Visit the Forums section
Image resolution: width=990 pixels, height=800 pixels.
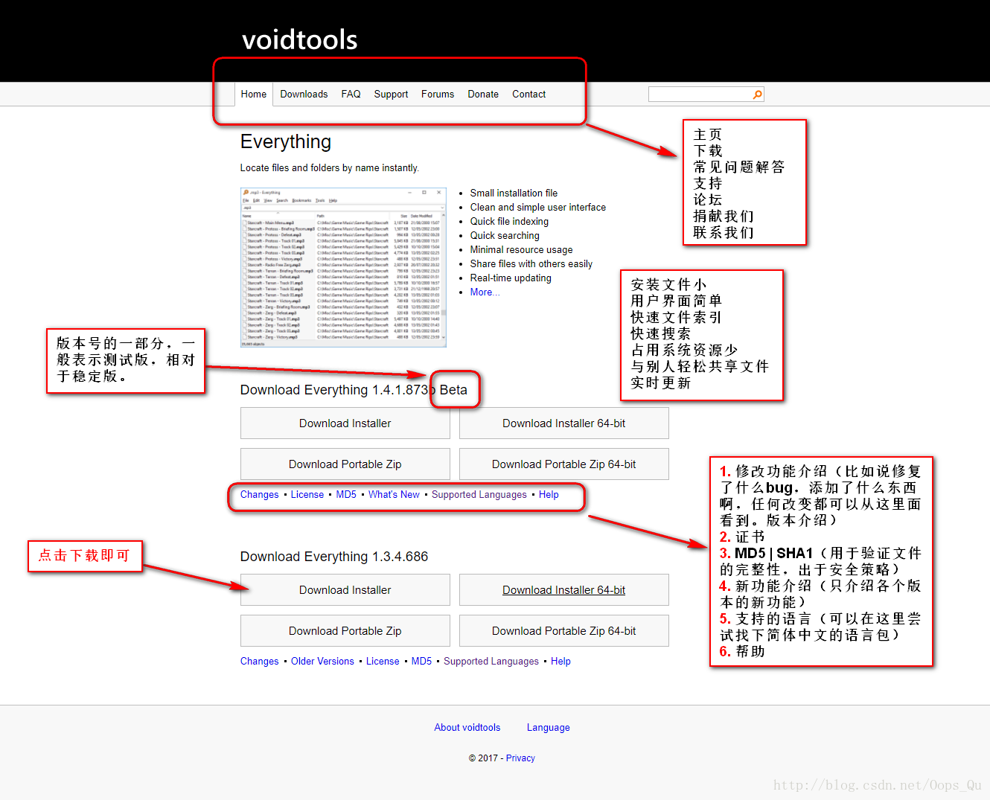438,95
